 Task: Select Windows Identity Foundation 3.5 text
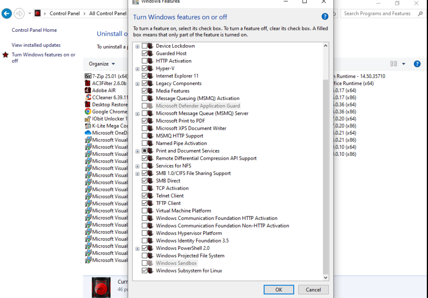point(193,241)
